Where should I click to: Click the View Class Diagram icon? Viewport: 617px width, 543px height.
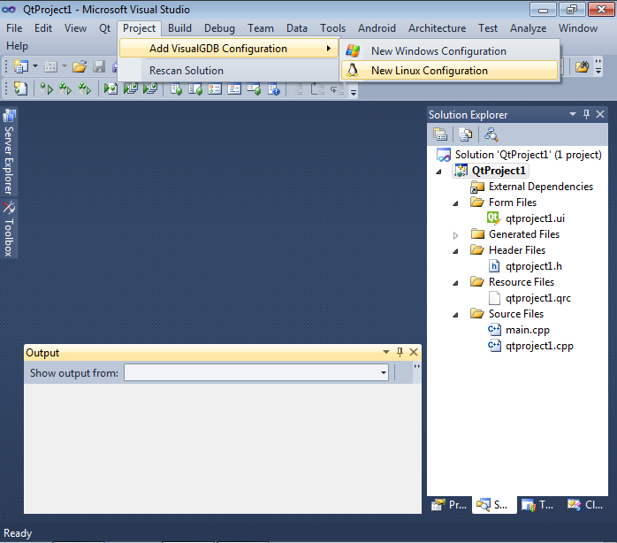[491, 134]
